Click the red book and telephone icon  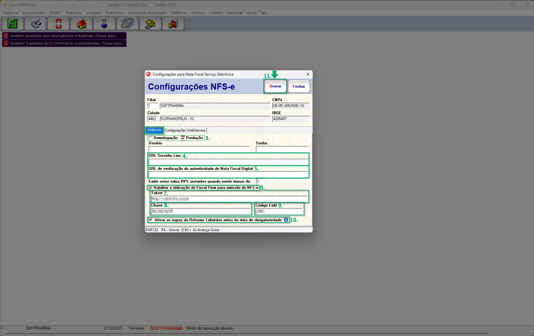[x=173, y=24]
